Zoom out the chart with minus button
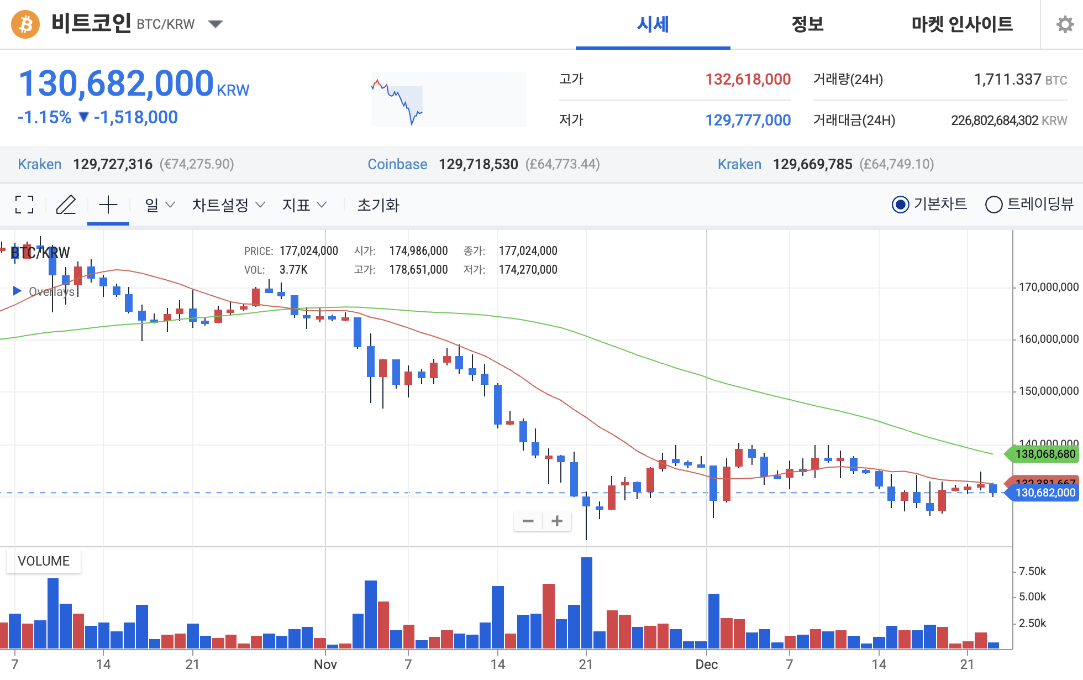This screenshot has width=1083, height=680. [528, 520]
